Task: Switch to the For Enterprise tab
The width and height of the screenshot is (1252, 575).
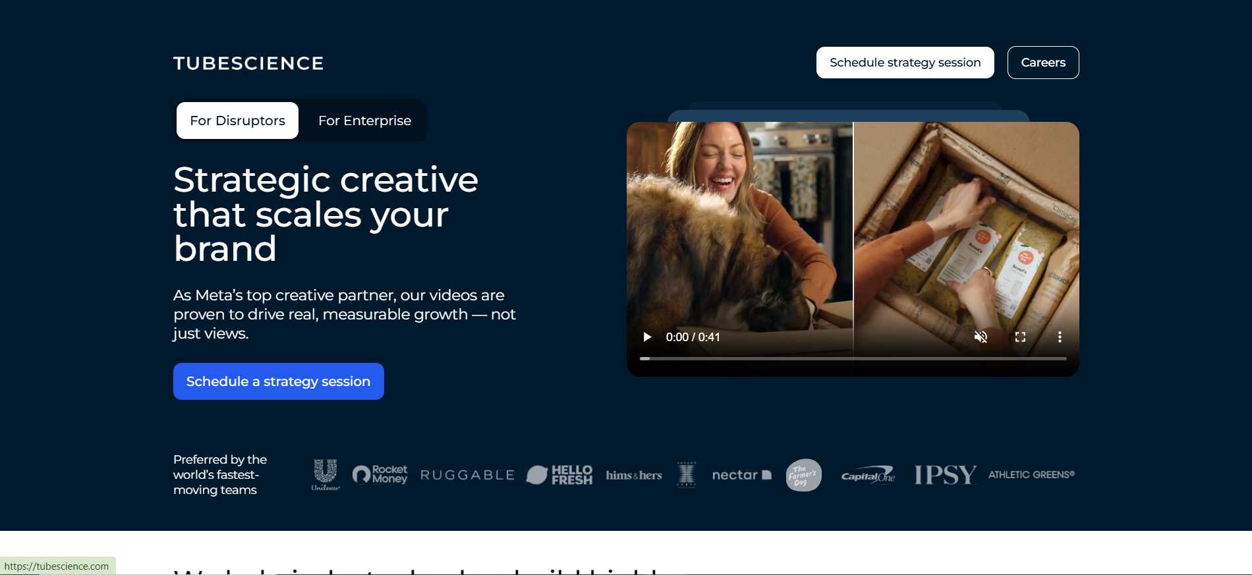Action: [x=364, y=121]
